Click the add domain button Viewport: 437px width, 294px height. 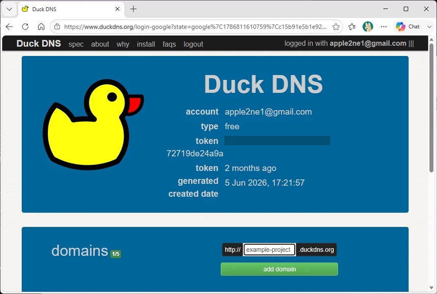point(279,269)
